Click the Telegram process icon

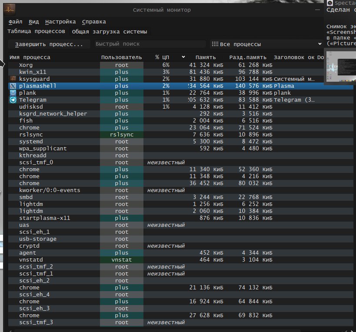point(13,100)
